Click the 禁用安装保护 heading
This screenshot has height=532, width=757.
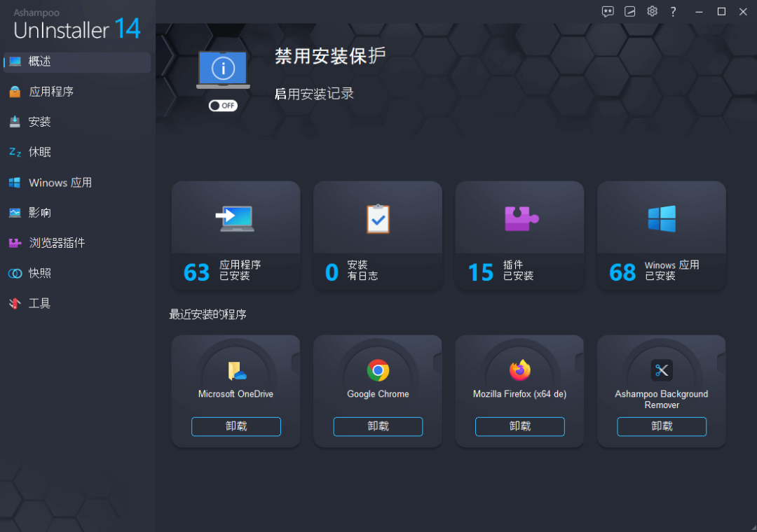[330, 56]
